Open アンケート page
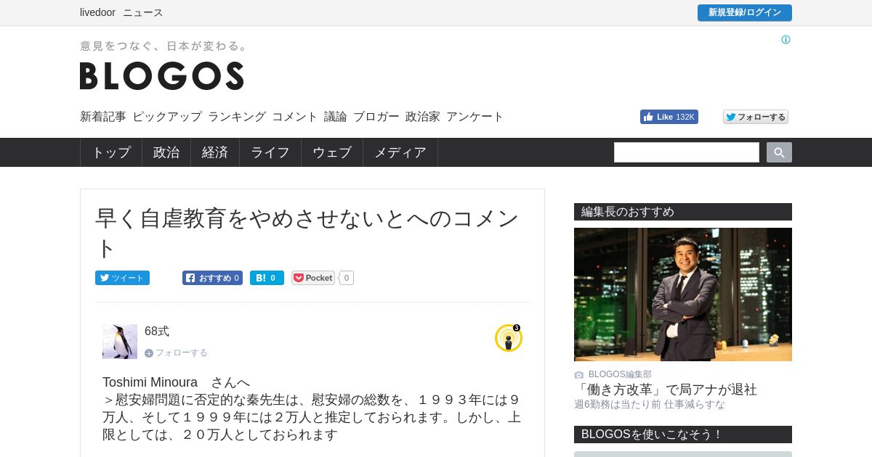872x457 pixels. pyautogui.click(x=475, y=117)
